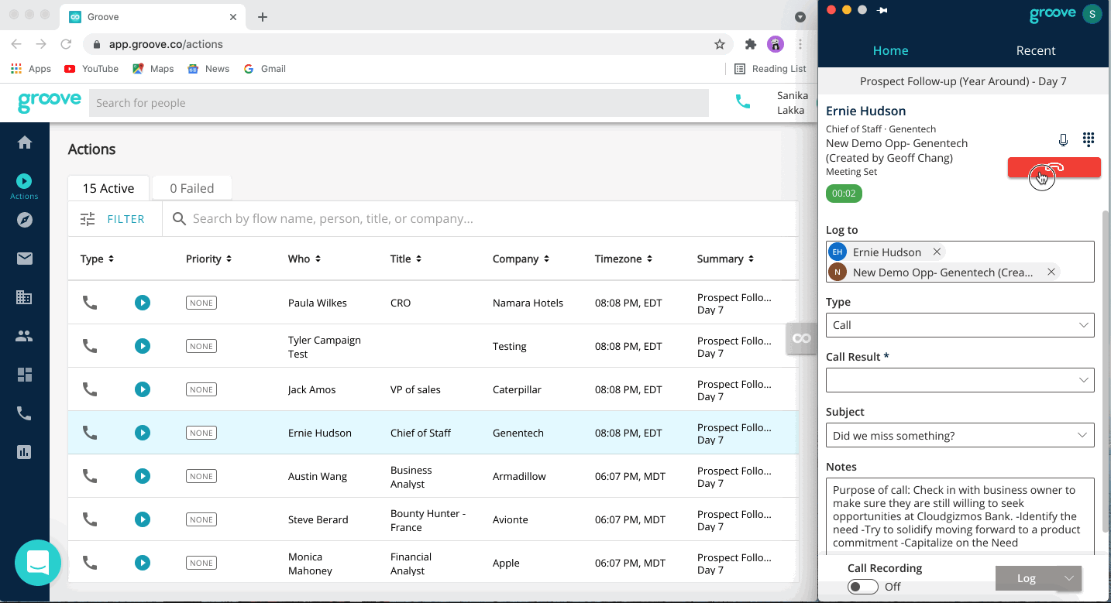Reload the page in Chrome
Image resolution: width=1111 pixels, height=603 pixels.
tap(67, 44)
